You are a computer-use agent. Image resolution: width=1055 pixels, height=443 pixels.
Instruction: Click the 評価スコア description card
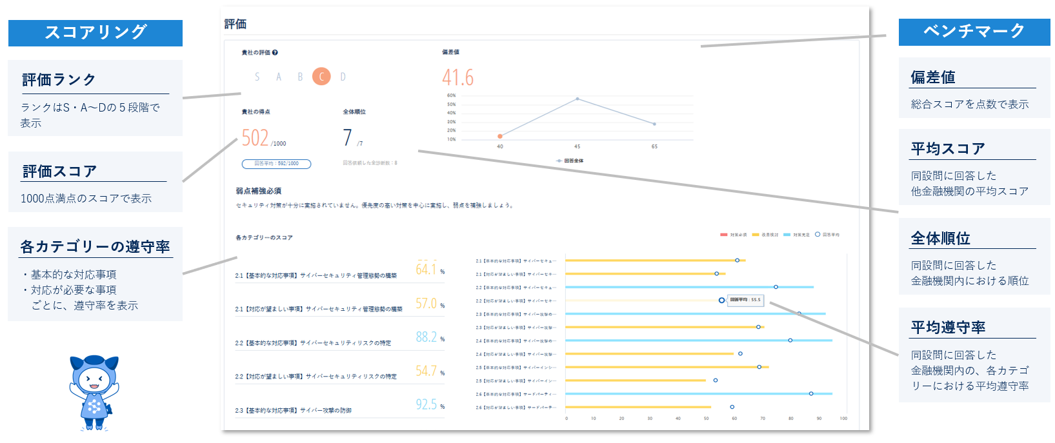(x=95, y=182)
